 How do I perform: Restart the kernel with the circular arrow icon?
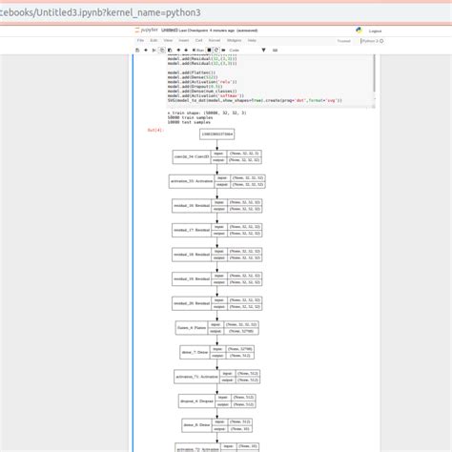pos(216,51)
